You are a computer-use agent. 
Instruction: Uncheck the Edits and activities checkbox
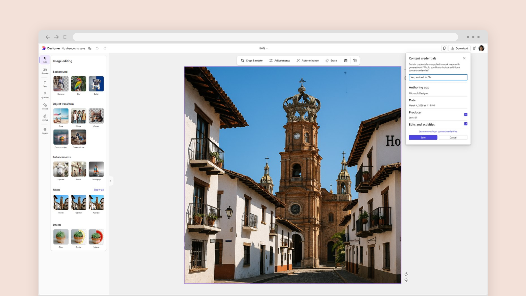466,124
